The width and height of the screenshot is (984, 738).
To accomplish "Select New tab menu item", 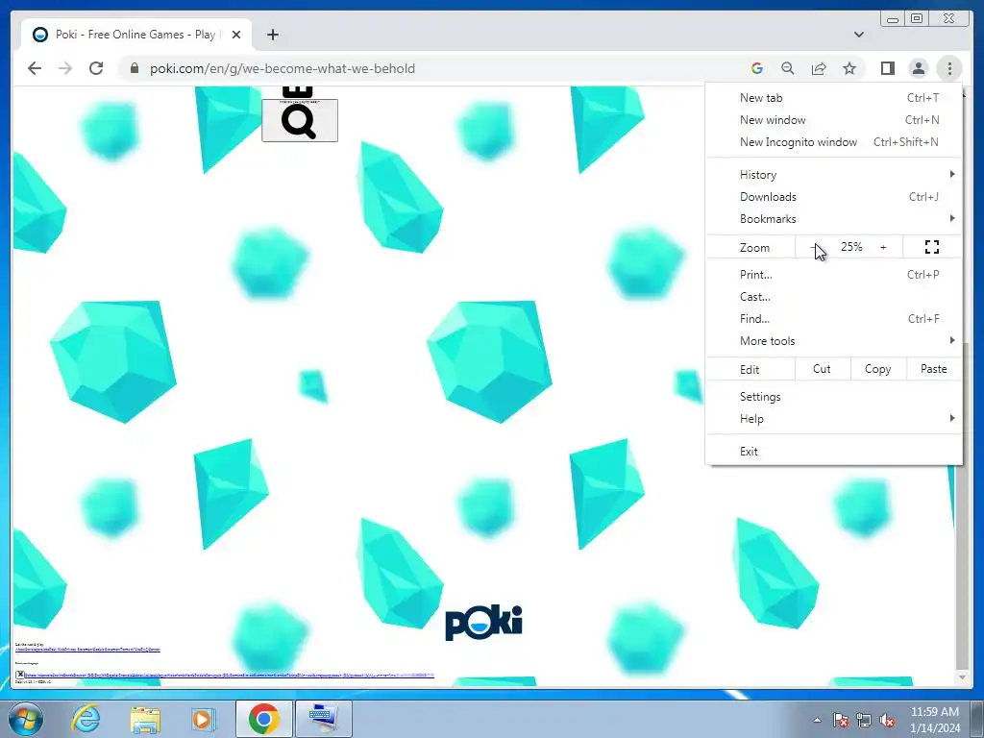I will pos(833,98).
